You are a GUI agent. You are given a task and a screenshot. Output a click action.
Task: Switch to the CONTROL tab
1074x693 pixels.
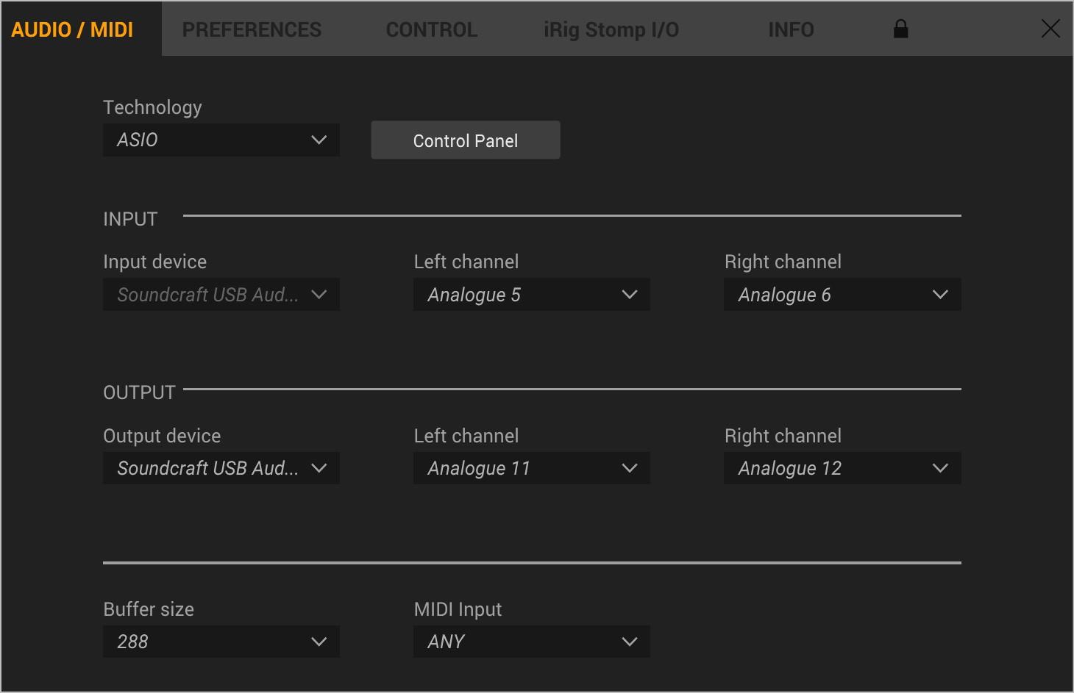click(432, 29)
